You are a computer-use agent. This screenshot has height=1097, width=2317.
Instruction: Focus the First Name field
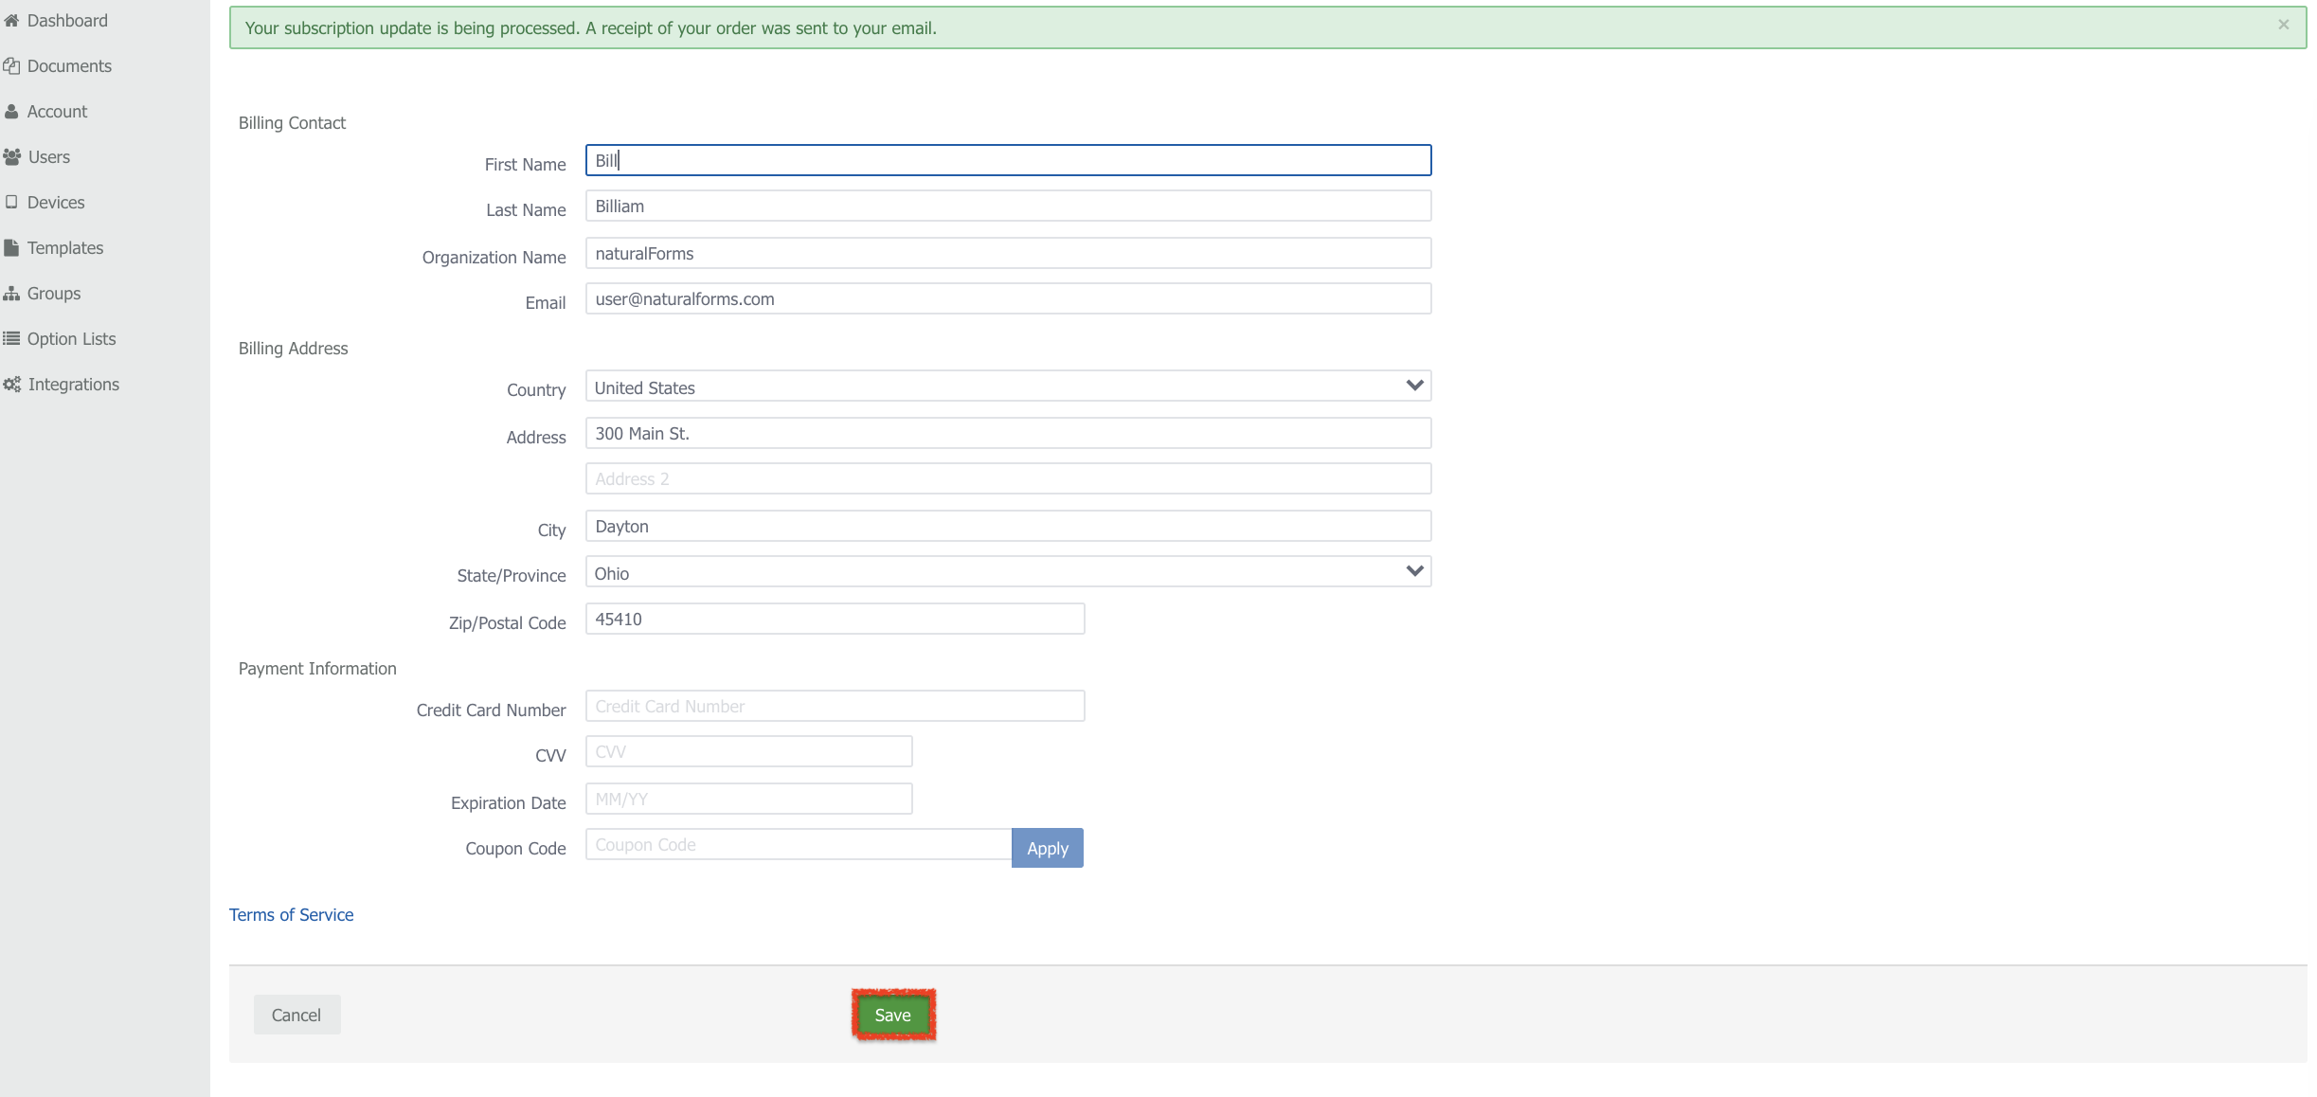1008,160
